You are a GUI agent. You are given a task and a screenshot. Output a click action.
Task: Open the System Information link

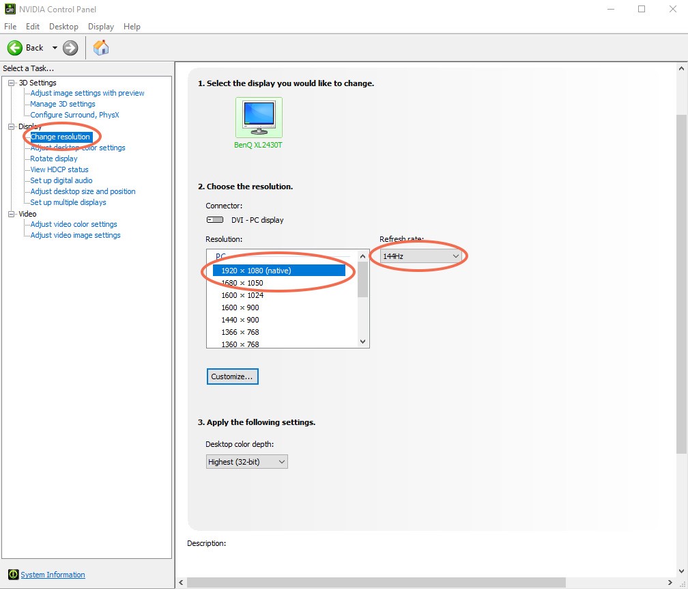(53, 575)
